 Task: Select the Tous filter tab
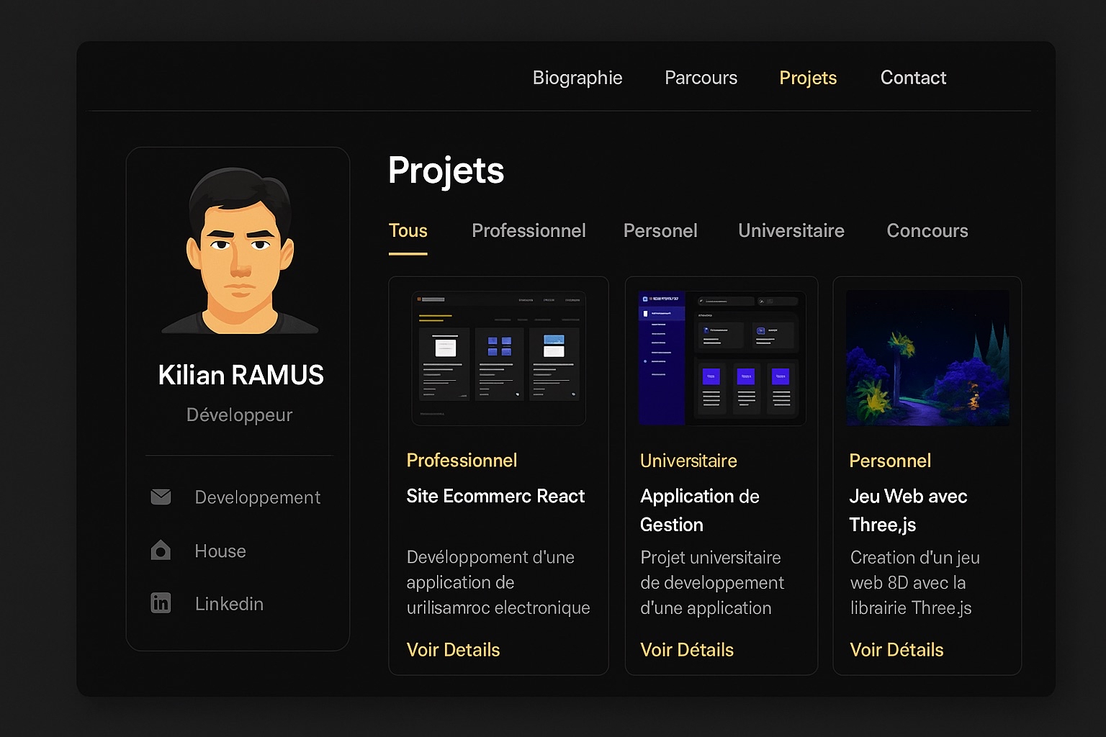point(408,231)
